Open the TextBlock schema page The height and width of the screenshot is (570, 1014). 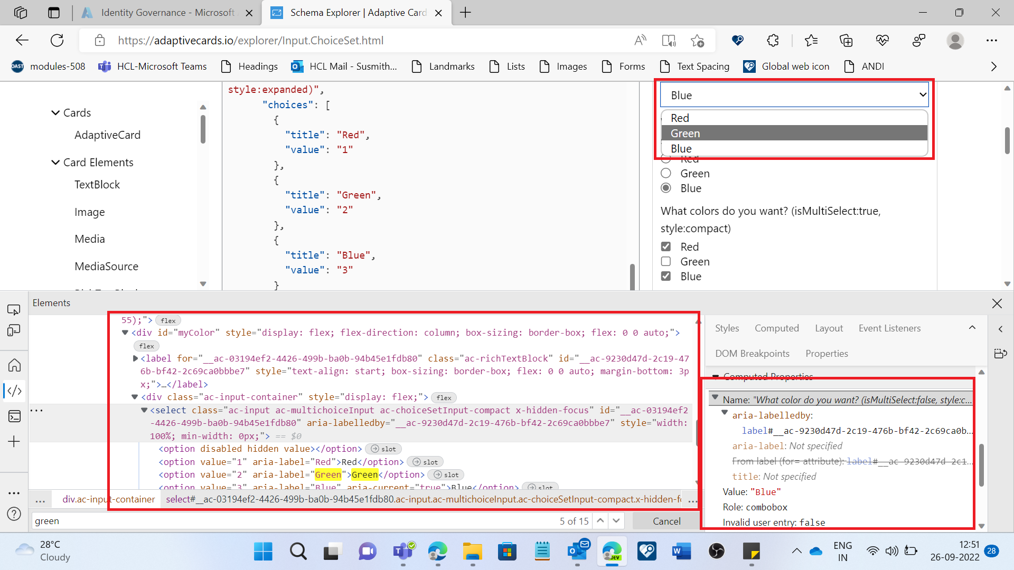pyautogui.click(x=97, y=184)
